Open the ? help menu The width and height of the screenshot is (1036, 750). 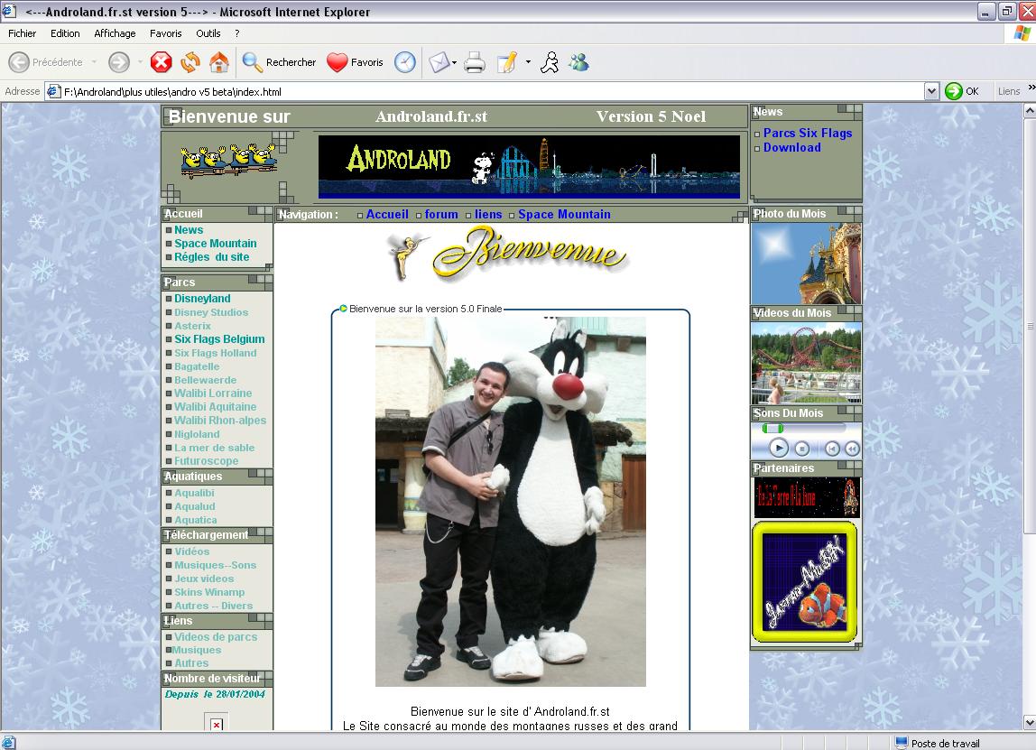pyautogui.click(x=236, y=33)
